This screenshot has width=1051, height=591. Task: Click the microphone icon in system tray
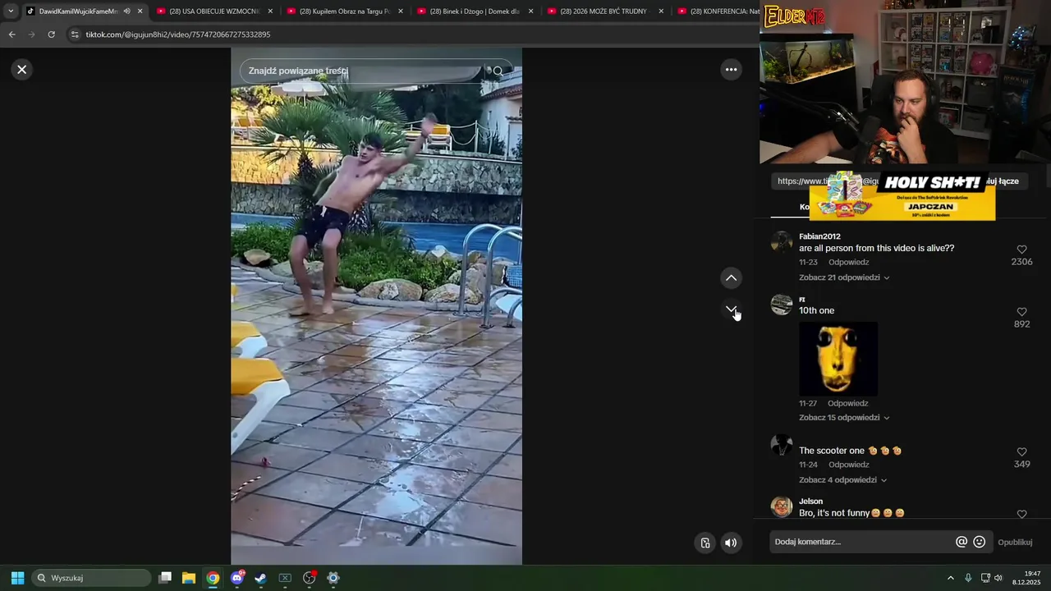(968, 578)
